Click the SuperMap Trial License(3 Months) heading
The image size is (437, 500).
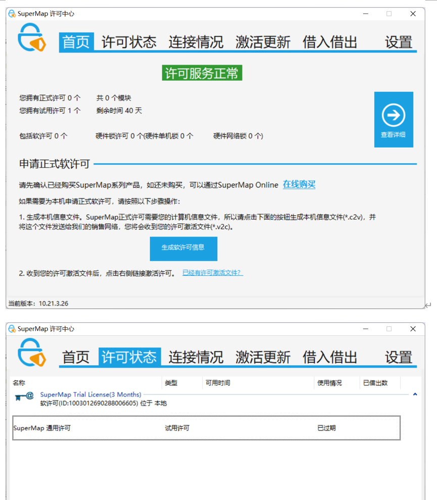(x=90, y=394)
